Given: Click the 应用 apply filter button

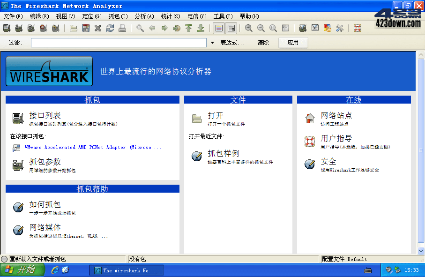Looking at the screenshot, I should point(293,42).
